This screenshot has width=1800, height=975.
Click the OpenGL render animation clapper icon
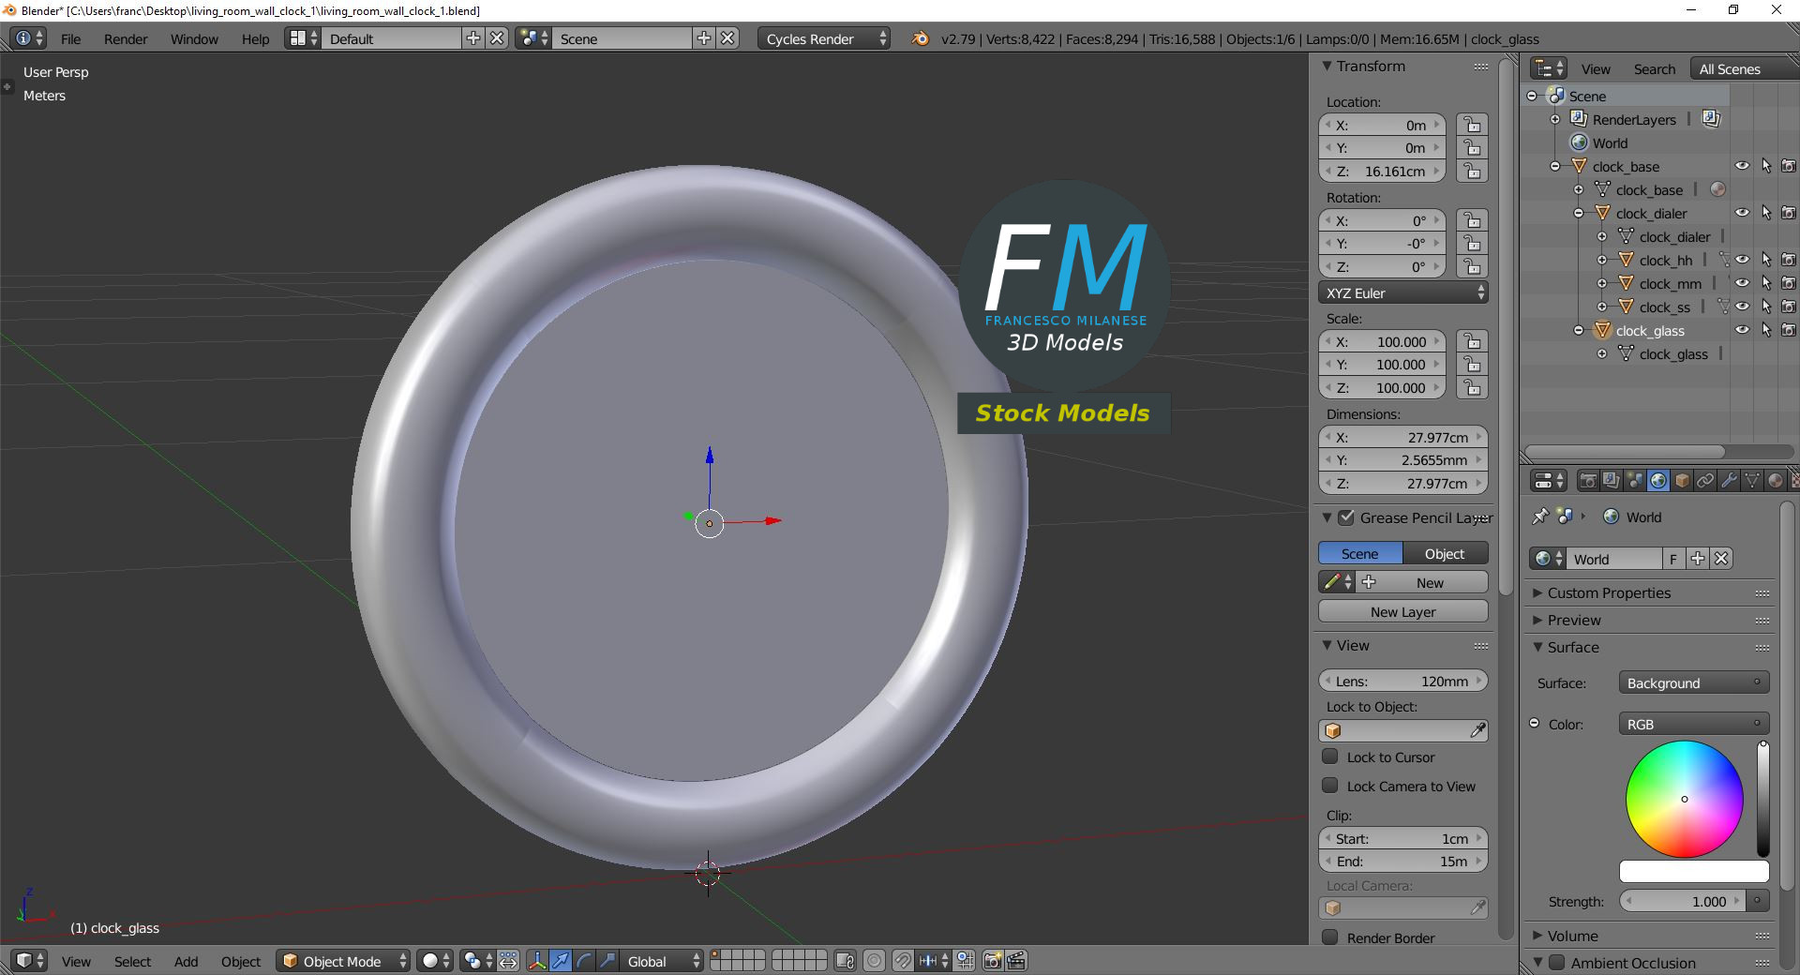1015,961
